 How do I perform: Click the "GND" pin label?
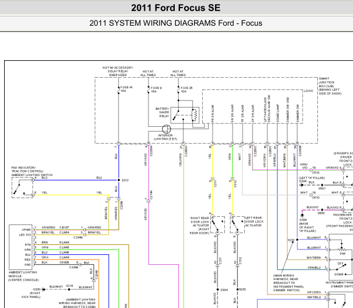click(27, 265)
